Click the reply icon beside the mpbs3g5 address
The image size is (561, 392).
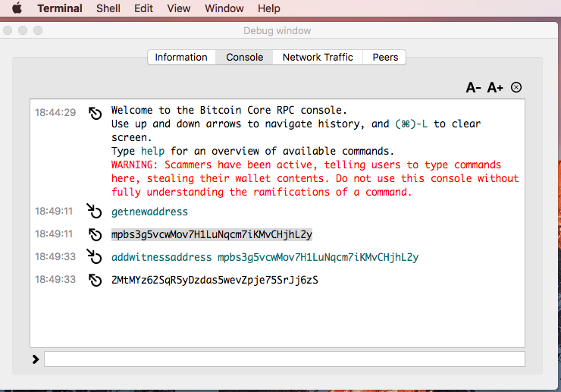pyautogui.click(x=96, y=234)
